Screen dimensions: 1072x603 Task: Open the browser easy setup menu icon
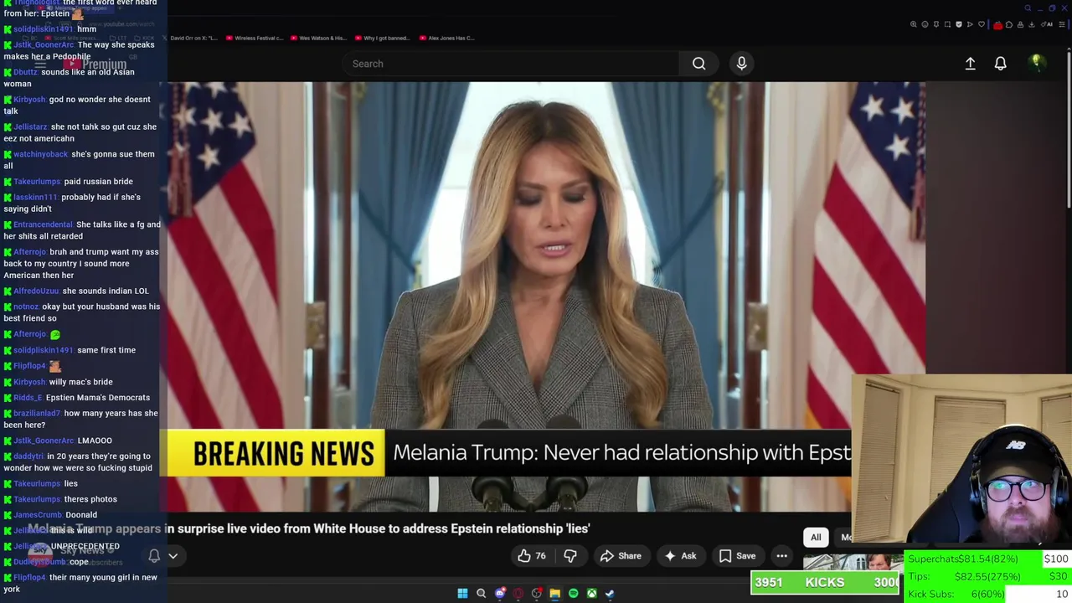(x=1060, y=24)
